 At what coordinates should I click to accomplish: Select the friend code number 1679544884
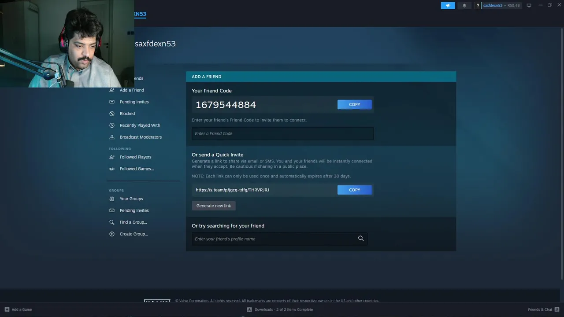pyautogui.click(x=226, y=105)
